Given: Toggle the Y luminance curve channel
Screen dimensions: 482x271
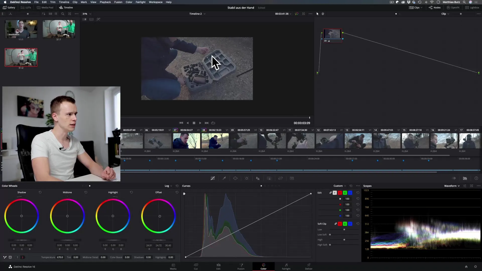Looking at the screenshot, I should [x=335, y=193].
